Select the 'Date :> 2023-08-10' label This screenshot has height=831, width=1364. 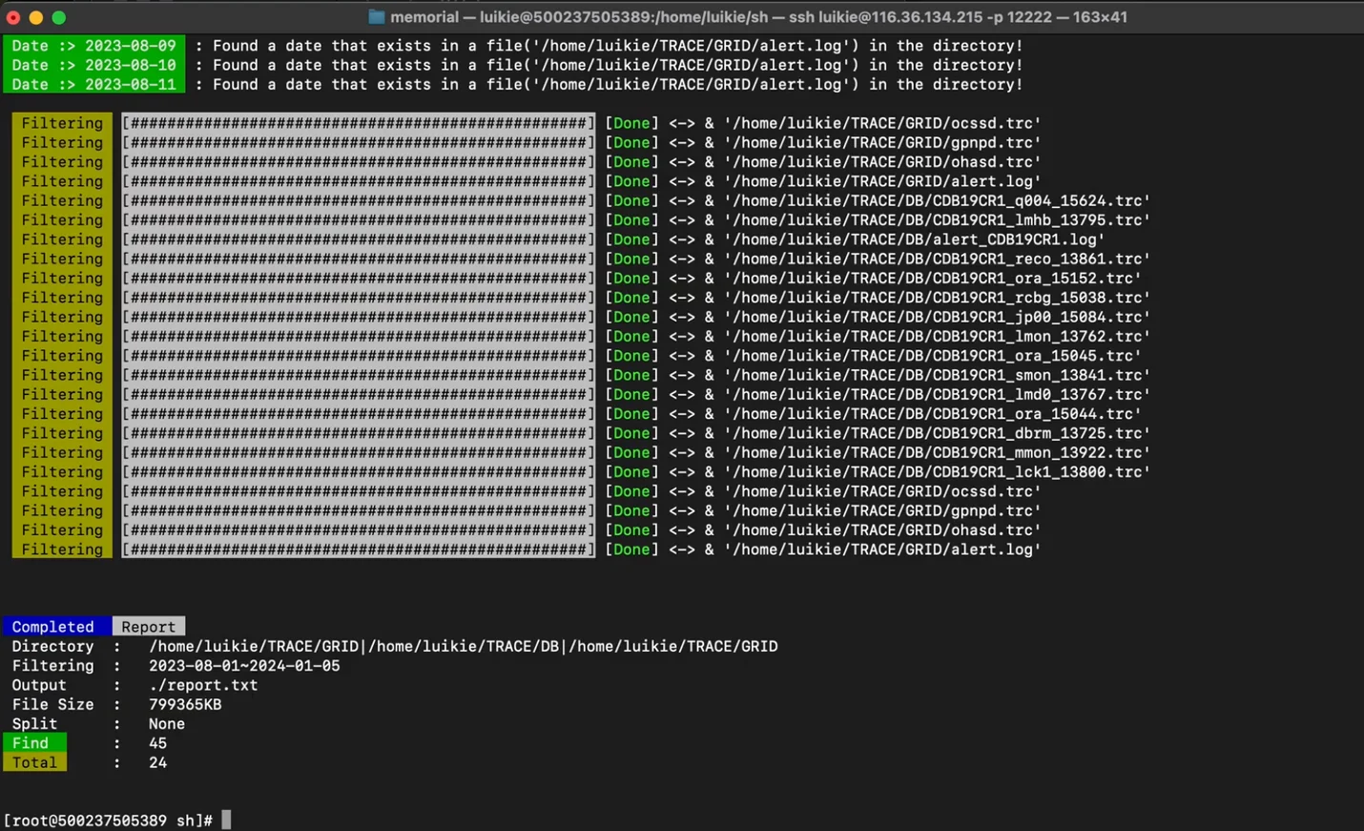pyautogui.click(x=93, y=65)
